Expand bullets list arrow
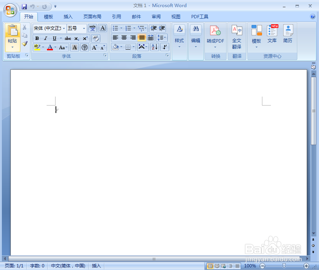Image resolution: width=319 pixels, height=270 pixels. [121, 28]
